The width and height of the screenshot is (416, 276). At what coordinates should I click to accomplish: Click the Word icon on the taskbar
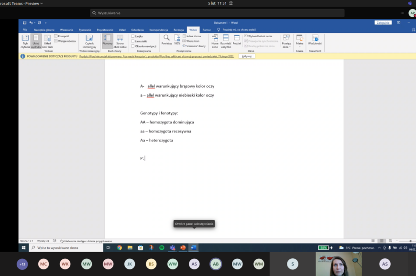point(194,248)
